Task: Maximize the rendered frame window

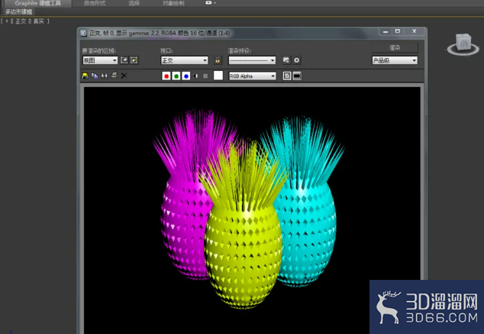Action: click(x=398, y=31)
